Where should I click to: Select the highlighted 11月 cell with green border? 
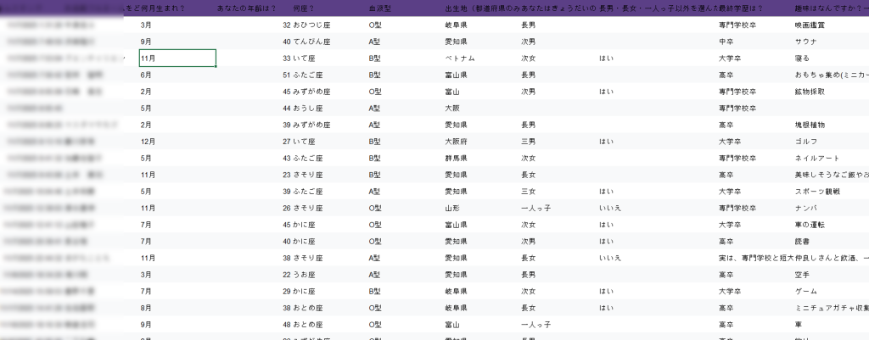(177, 59)
